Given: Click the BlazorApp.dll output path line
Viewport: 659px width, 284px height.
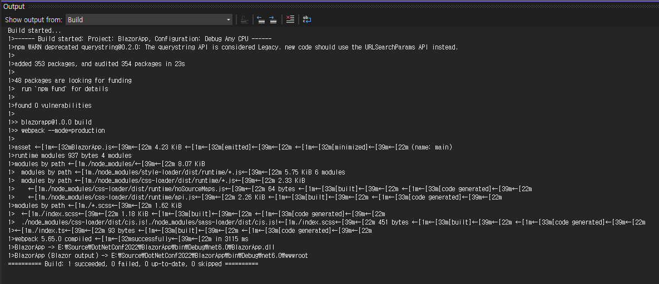Looking at the screenshot, I should [141, 247].
